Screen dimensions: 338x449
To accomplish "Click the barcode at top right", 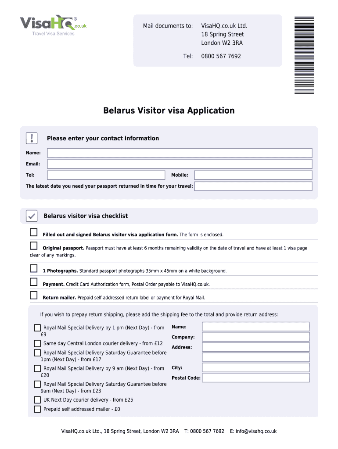I will click(x=304, y=55).
